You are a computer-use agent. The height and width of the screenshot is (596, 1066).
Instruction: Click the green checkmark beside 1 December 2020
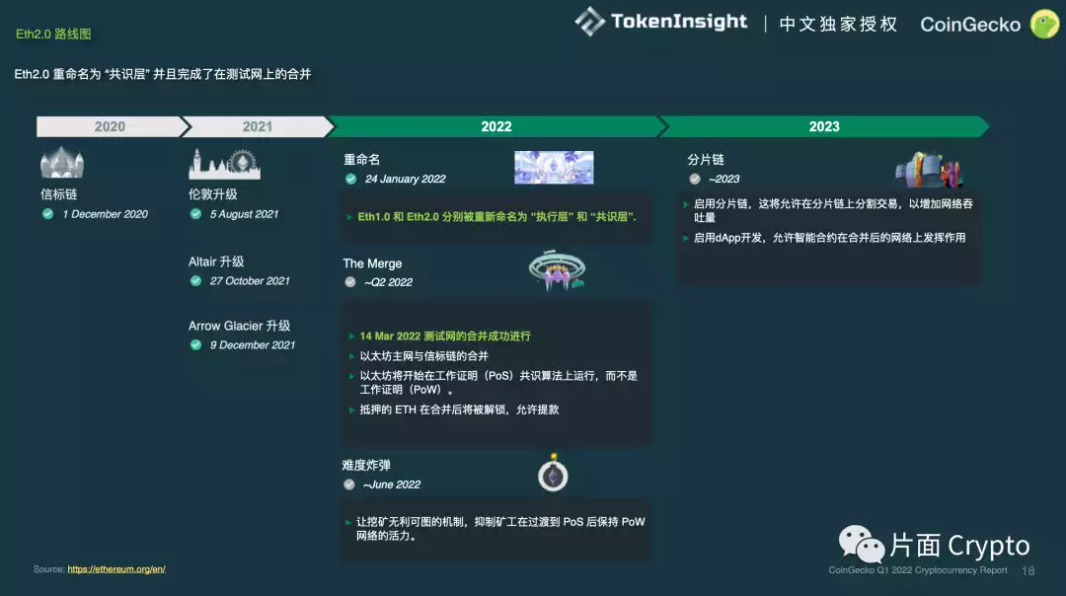pyautogui.click(x=47, y=214)
